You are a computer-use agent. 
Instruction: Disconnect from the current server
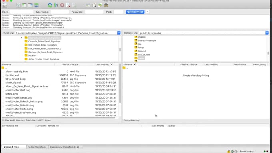coord(68,5)
